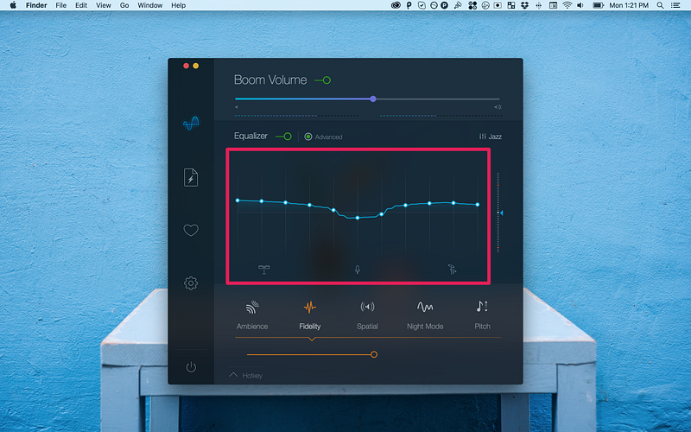The height and width of the screenshot is (432, 691).
Task: Toggle the Boom Volume switch
Action: (x=322, y=80)
